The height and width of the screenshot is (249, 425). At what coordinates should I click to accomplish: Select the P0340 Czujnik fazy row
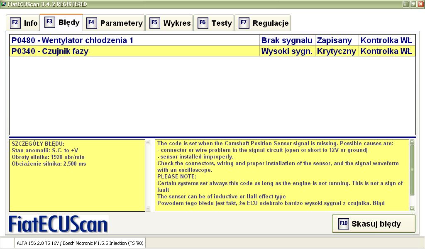(212, 51)
